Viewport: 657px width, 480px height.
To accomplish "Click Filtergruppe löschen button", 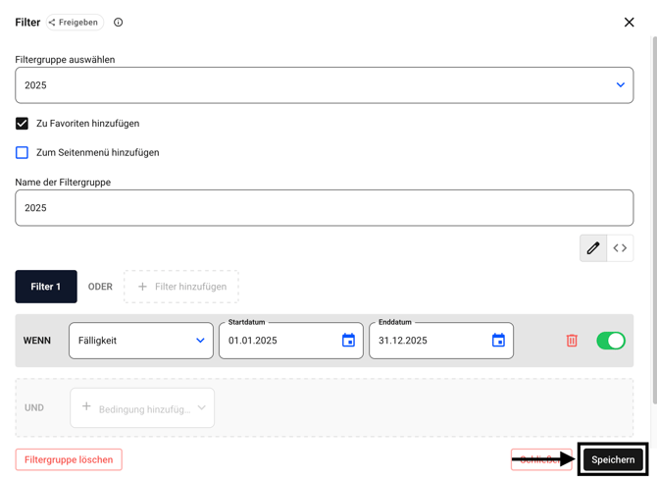I will pos(69,459).
